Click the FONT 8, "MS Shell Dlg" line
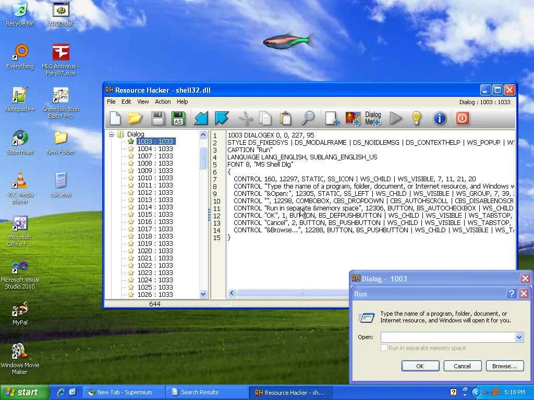 tap(261, 164)
